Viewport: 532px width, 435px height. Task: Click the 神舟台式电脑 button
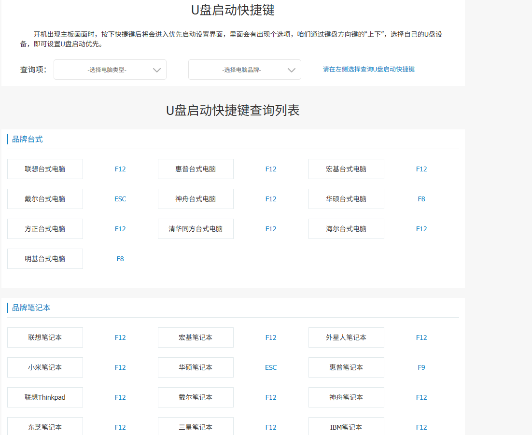point(196,199)
